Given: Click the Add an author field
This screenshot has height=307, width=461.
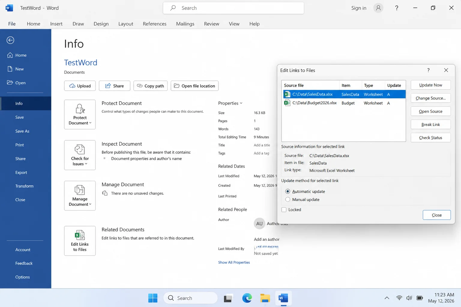Looking at the screenshot, I should pyautogui.click(x=267, y=239).
